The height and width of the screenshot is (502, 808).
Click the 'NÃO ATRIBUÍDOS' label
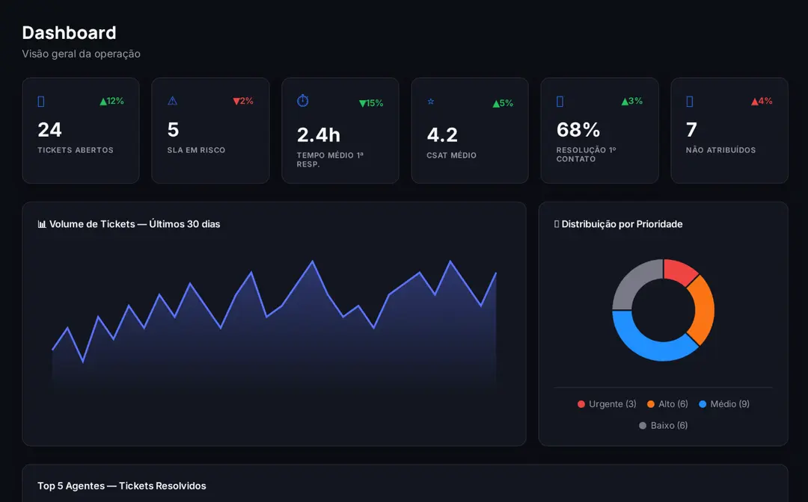721,150
